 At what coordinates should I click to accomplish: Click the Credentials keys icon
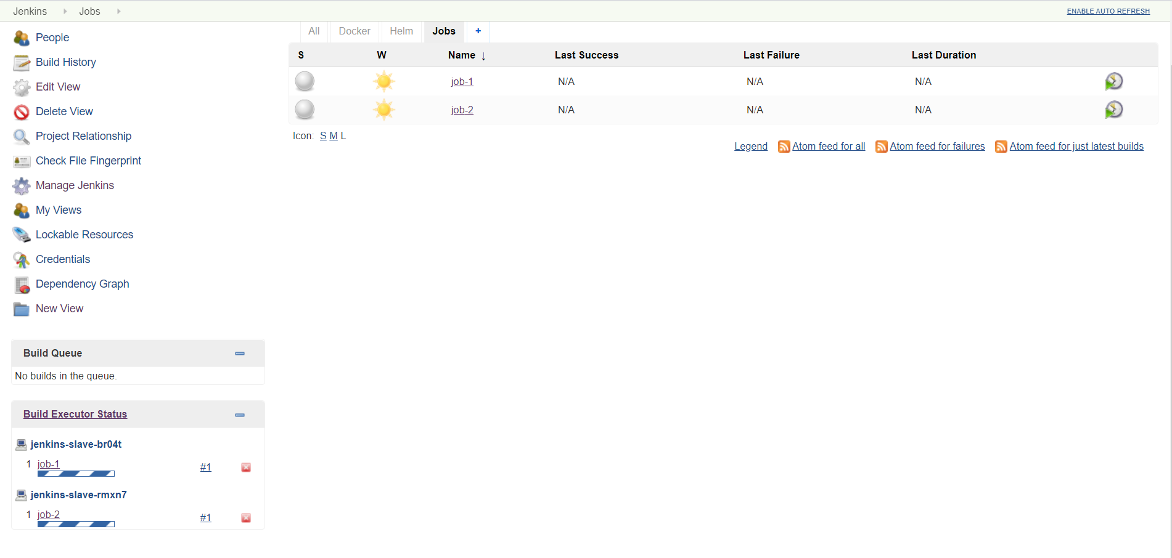22,260
